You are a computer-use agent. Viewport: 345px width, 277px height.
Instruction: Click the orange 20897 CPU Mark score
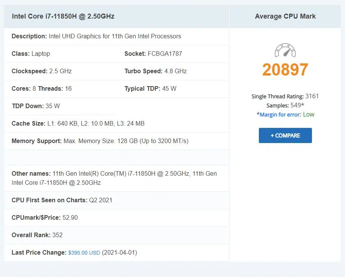285,70
